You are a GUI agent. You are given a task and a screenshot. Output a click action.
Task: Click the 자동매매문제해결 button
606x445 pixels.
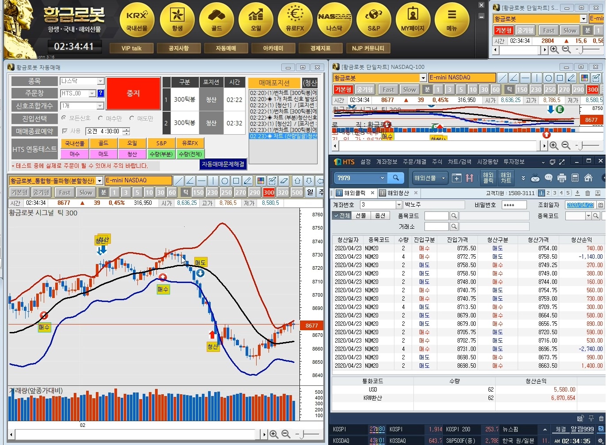223,164
